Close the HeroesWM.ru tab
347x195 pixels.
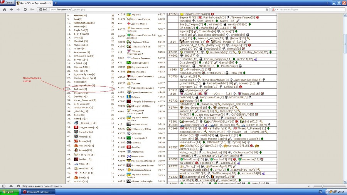pyautogui.click(x=51, y=3)
